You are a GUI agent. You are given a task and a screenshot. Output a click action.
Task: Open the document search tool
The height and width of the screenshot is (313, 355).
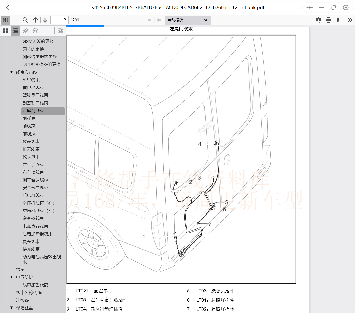(x=25, y=20)
